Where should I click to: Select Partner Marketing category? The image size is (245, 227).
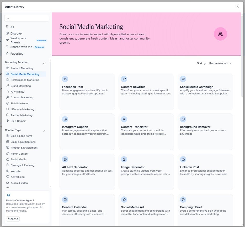(x=25, y=115)
